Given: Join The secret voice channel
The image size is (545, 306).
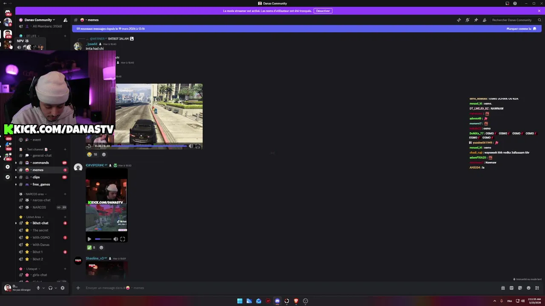Looking at the screenshot, I should [x=42, y=230].
